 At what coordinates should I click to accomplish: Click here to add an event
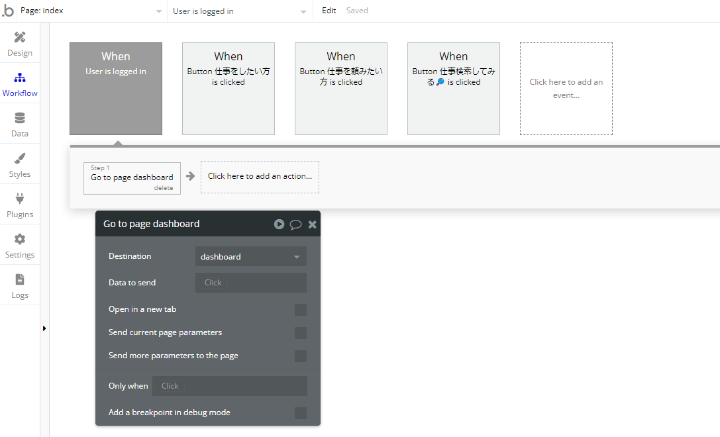tap(566, 89)
